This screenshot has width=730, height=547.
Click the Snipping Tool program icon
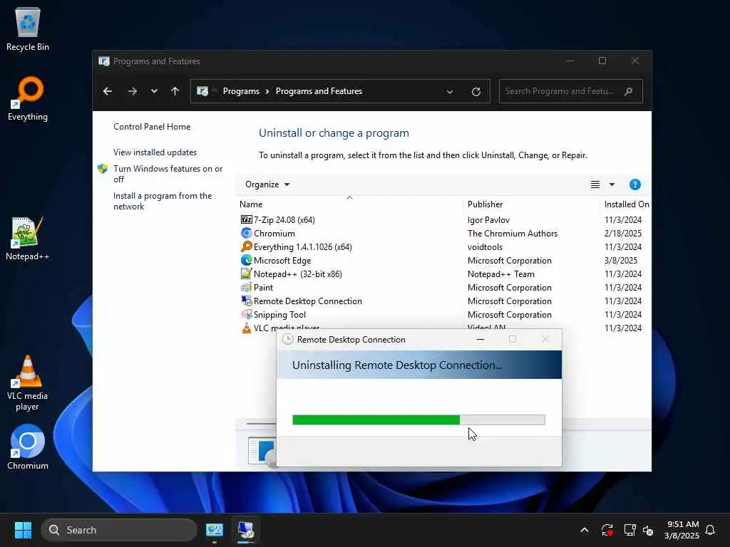(x=246, y=314)
